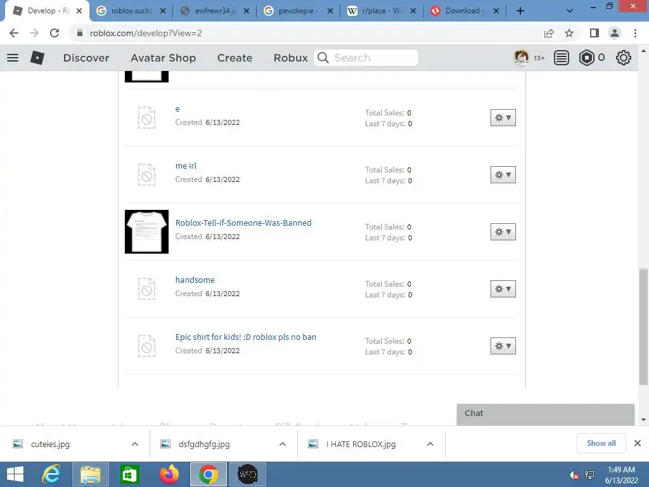Click the site lock icon
649x487 pixels.
coord(80,33)
